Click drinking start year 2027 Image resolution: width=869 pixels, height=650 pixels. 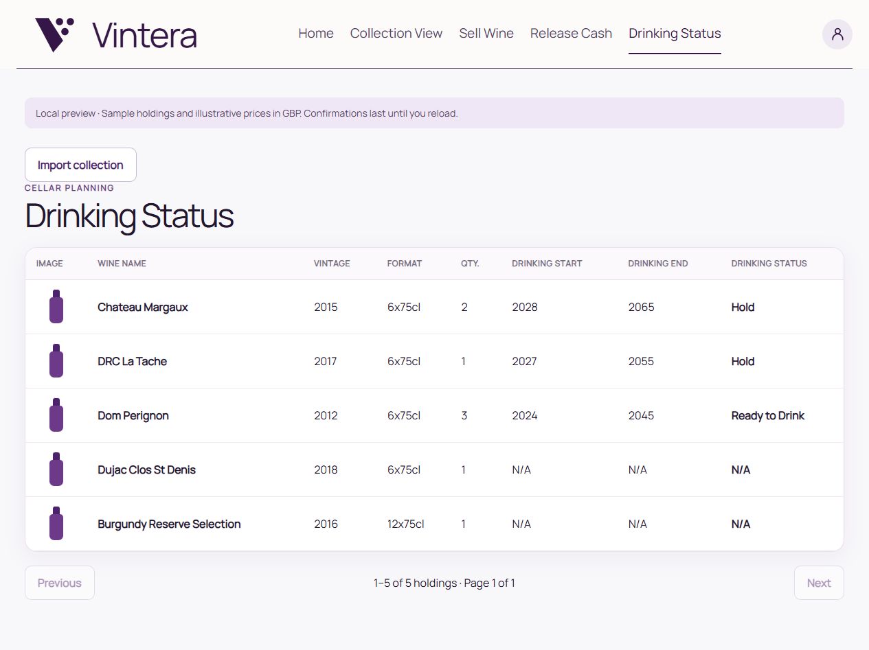(524, 361)
